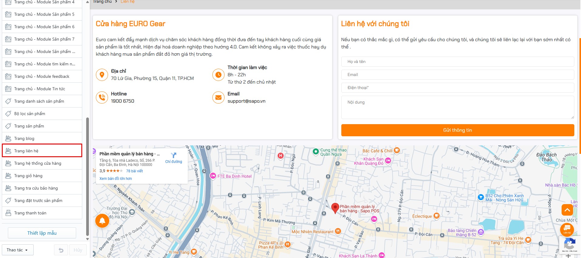Click 'Bắc Cafe & Chill' map marker

[x=397, y=150]
